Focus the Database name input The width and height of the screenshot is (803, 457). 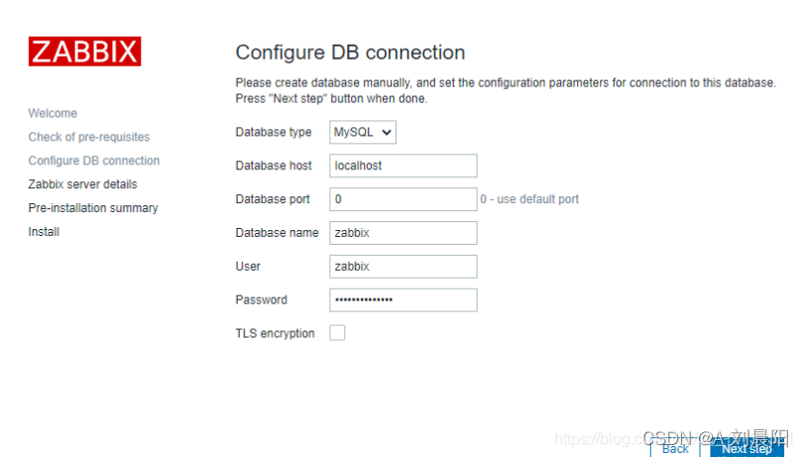[402, 233]
